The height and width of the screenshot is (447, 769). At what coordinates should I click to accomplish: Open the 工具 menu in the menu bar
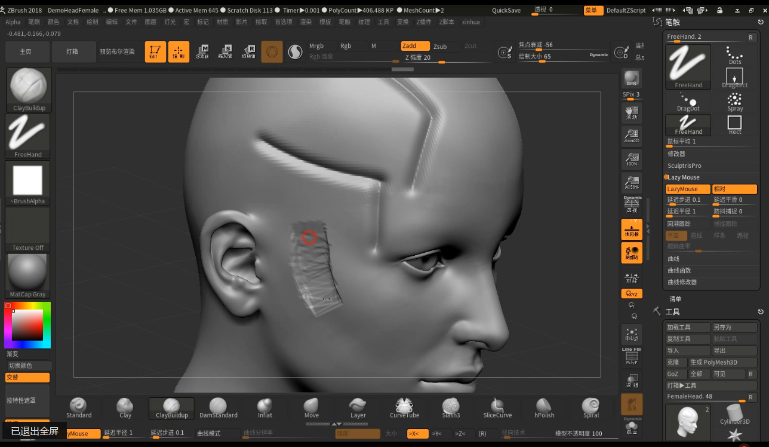coord(383,22)
